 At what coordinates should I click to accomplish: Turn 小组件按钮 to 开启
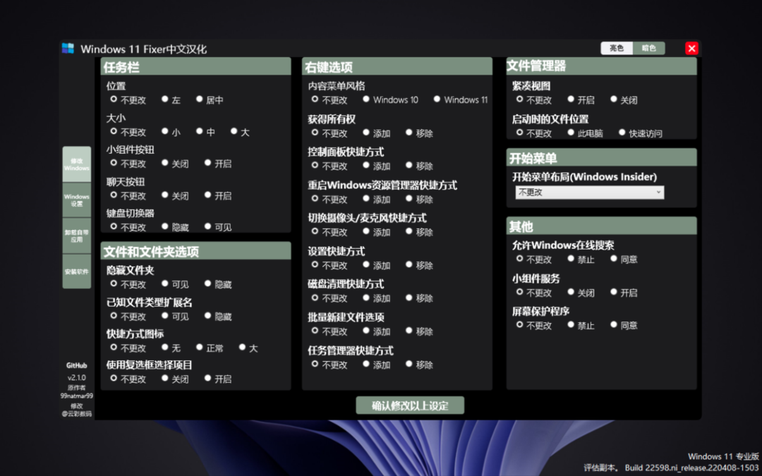pyautogui.click(x=218, y=164)
